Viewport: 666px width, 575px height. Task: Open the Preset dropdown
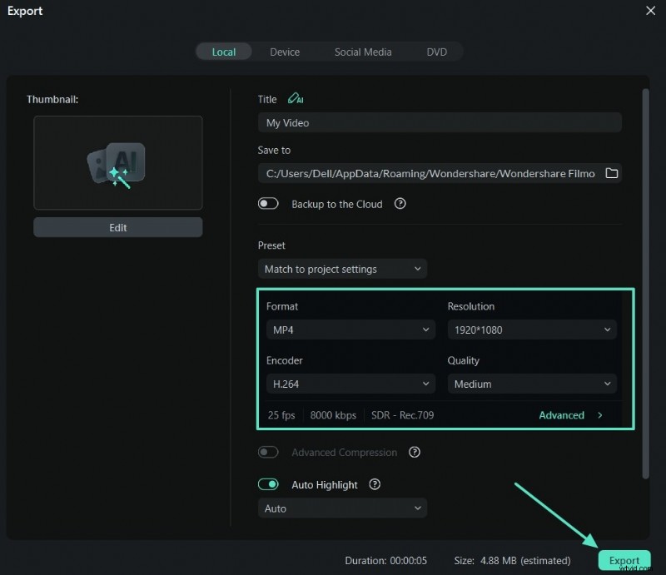click(342, 269)
